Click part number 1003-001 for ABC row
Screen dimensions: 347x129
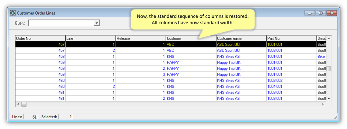292,51
